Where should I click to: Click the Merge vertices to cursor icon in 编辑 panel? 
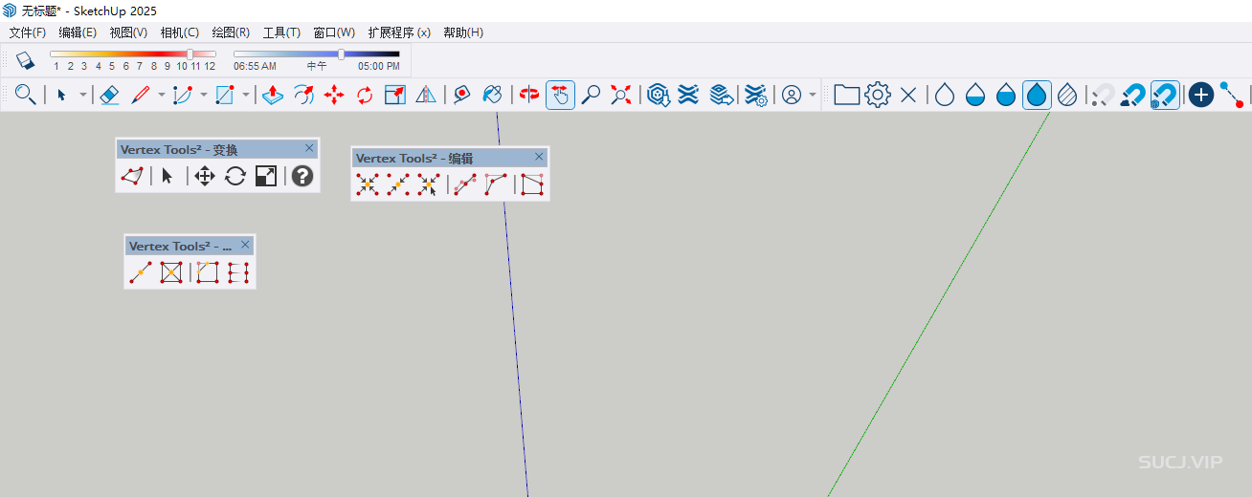[429, 184]
